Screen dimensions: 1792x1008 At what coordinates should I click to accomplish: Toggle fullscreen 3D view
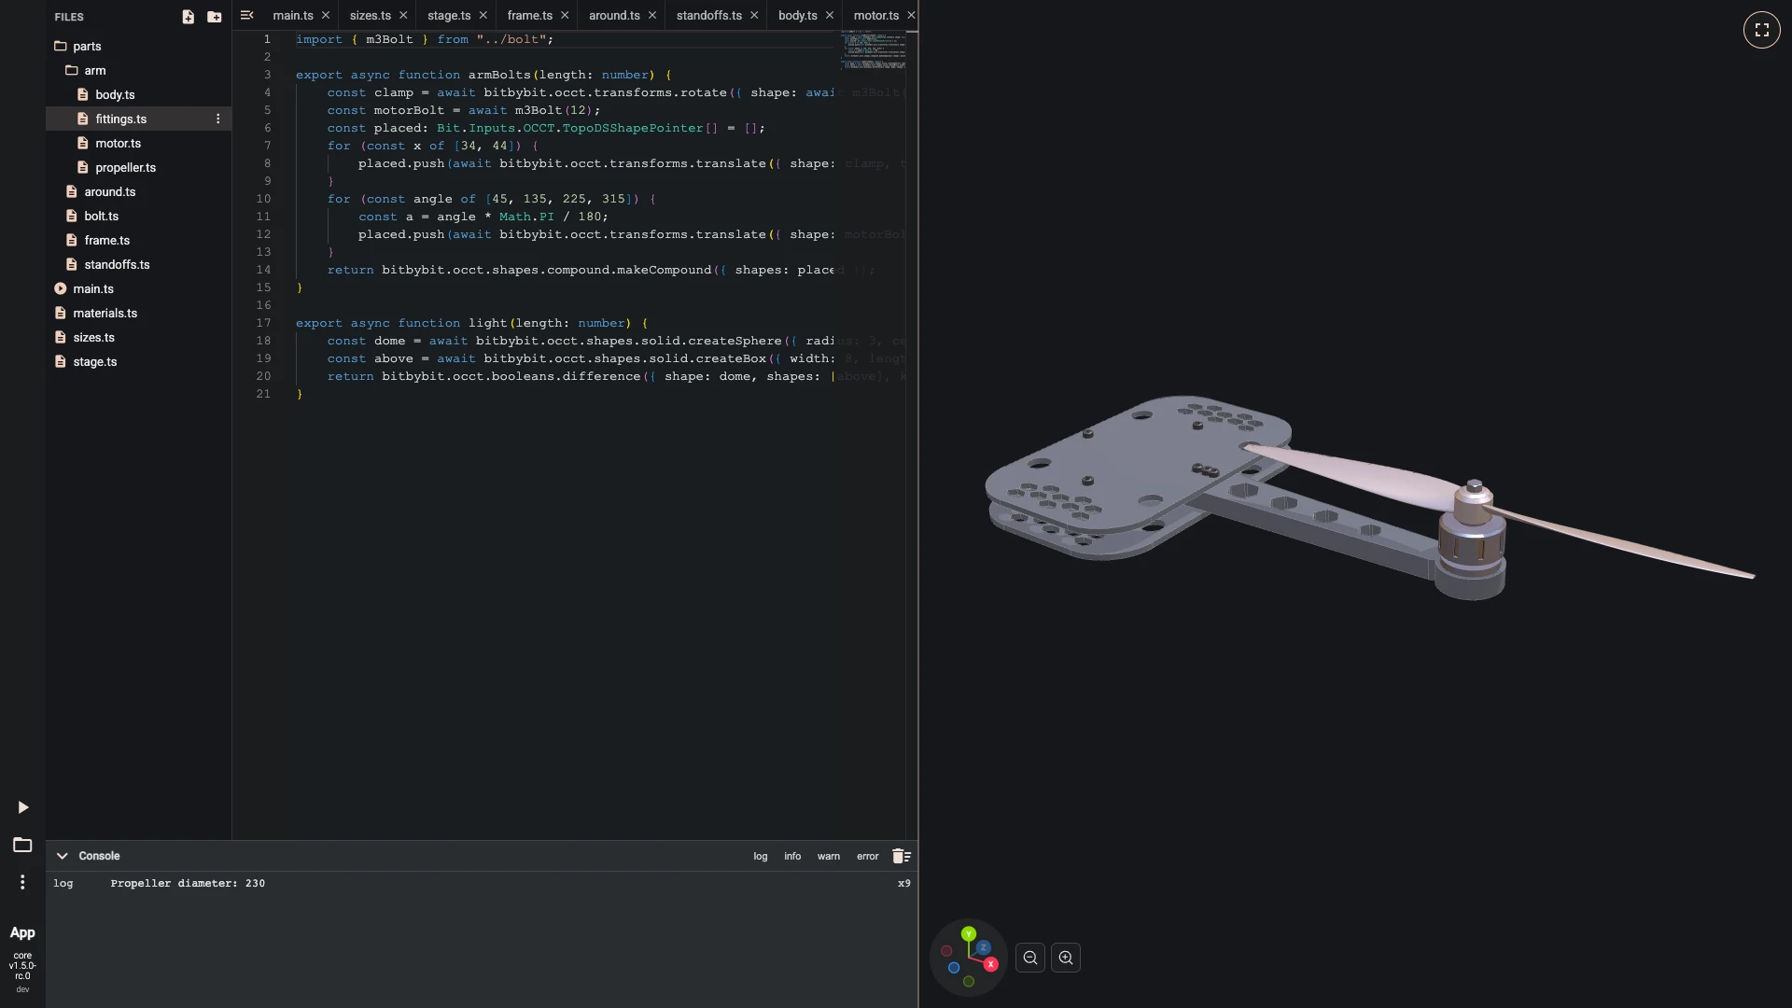(x=1761, y=30)
